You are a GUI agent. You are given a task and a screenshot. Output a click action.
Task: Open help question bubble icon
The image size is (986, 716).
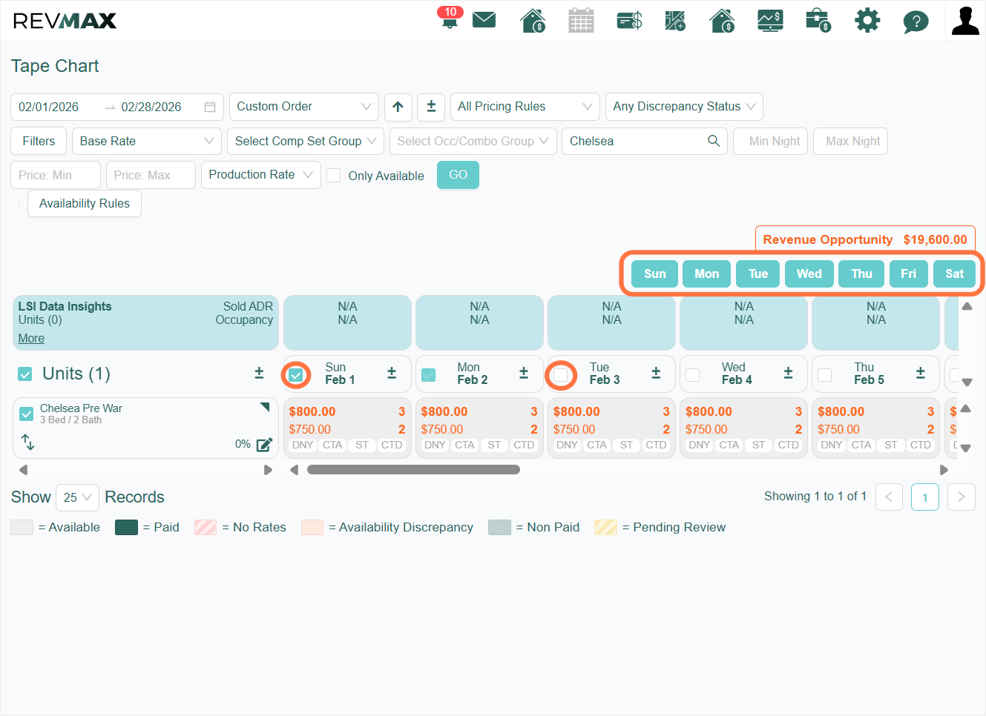916,21
